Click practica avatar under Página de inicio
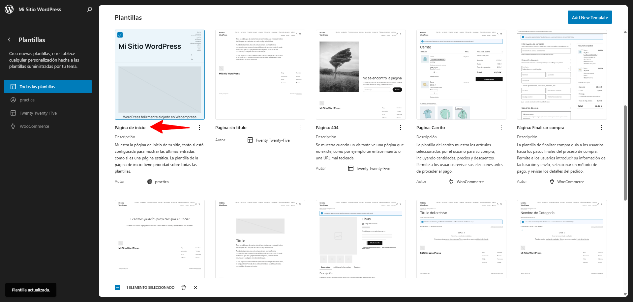The image size is (633, 302). pyautogui.click(x=150, y=181)
